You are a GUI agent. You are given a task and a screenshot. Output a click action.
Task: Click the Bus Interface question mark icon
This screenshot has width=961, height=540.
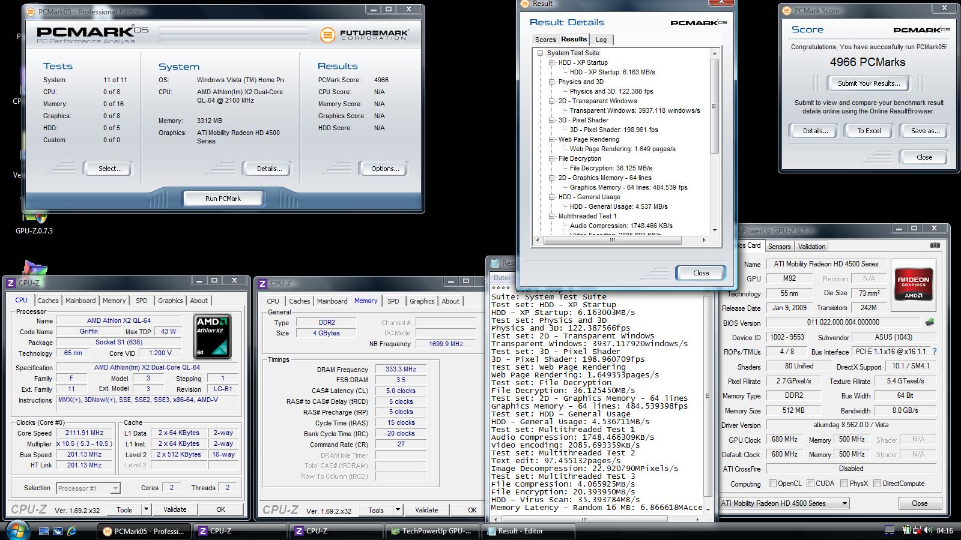pyautogui.click(x=934, y=352)
